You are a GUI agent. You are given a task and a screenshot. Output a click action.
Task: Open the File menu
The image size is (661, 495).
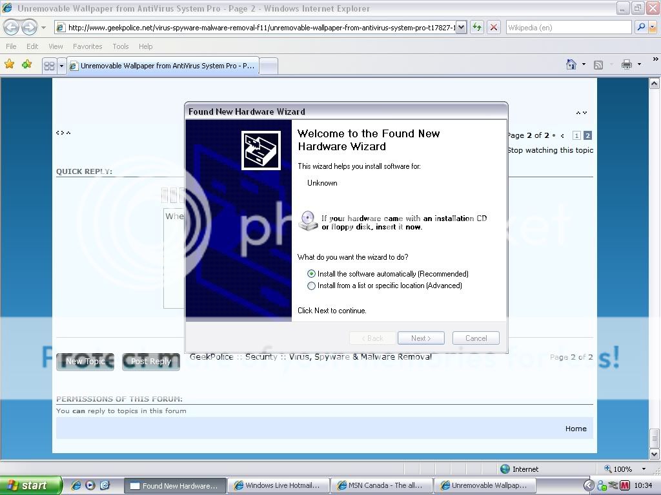coord(11,46)
